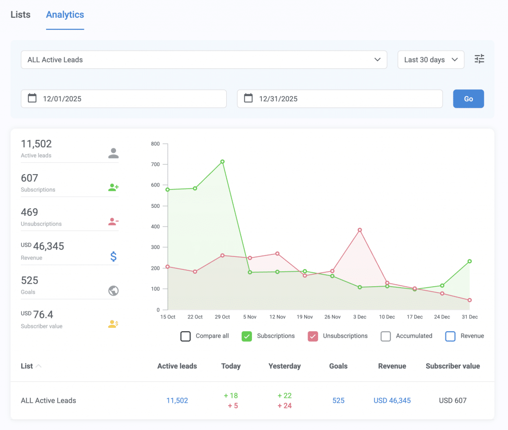Open the end date calendar icon
The image size is (508, 430).
tap(248, 98)
